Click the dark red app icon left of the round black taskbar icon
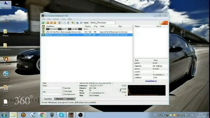This screenshot has width=210, height=118. [71, 115]
